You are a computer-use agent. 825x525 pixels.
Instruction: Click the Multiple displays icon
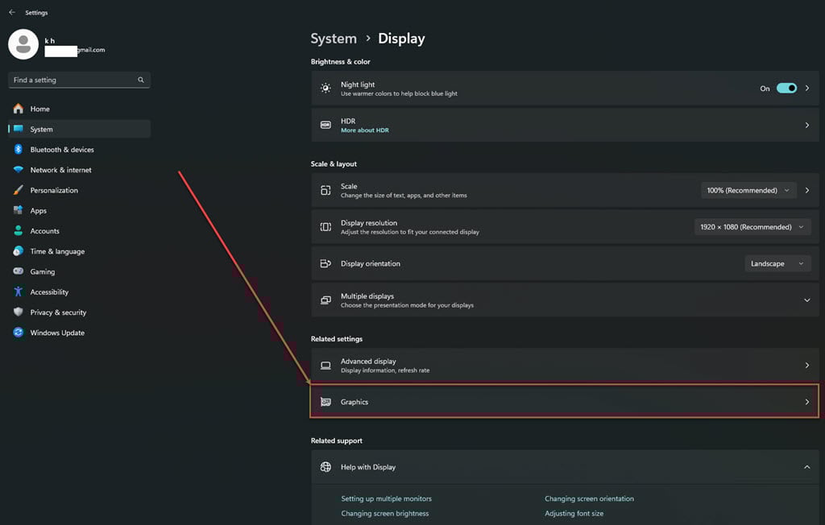pyautogui.click(x=325, y=300)
